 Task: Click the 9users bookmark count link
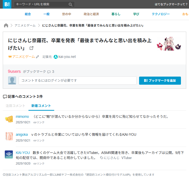(x=14, y=72)
